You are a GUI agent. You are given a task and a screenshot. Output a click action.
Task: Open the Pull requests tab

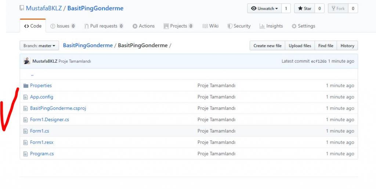[x=104, y=26]
